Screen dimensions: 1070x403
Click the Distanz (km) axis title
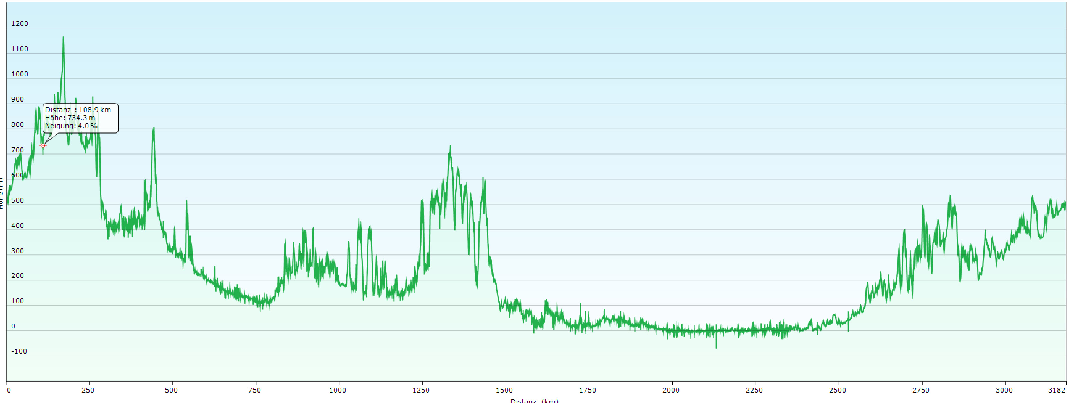click(534, 401)
